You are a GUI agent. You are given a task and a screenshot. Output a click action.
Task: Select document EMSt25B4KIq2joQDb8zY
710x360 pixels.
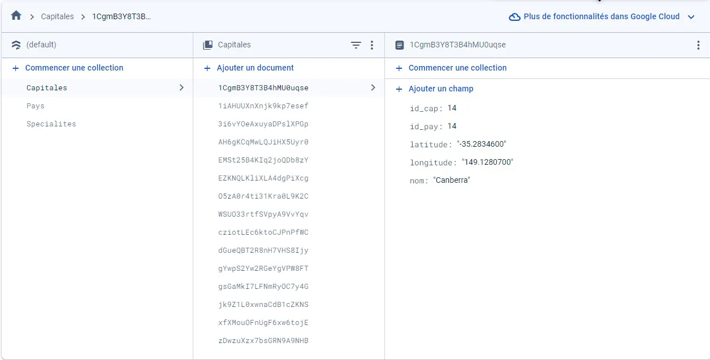pyautogui.click(x=263, y=160)
